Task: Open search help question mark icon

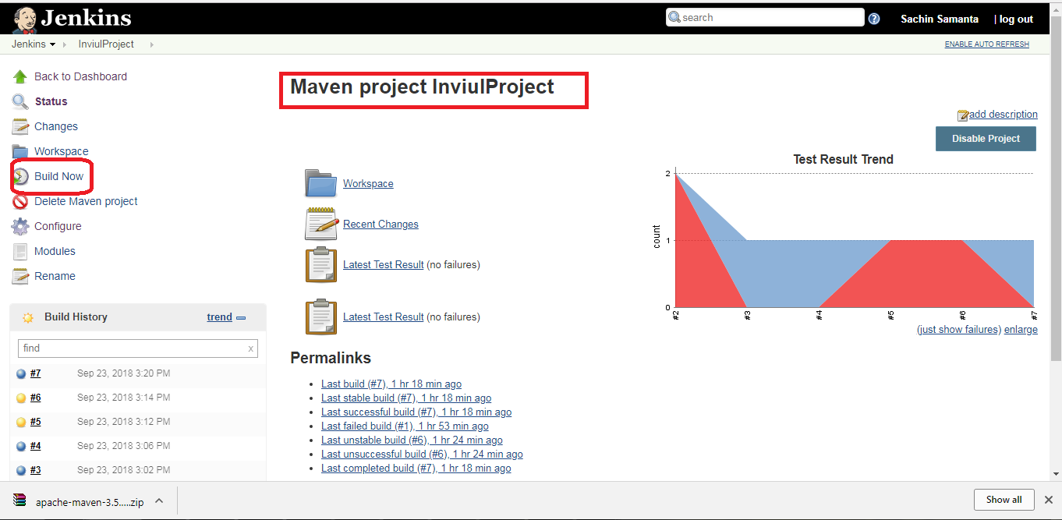Action: (x=874, y=19)
